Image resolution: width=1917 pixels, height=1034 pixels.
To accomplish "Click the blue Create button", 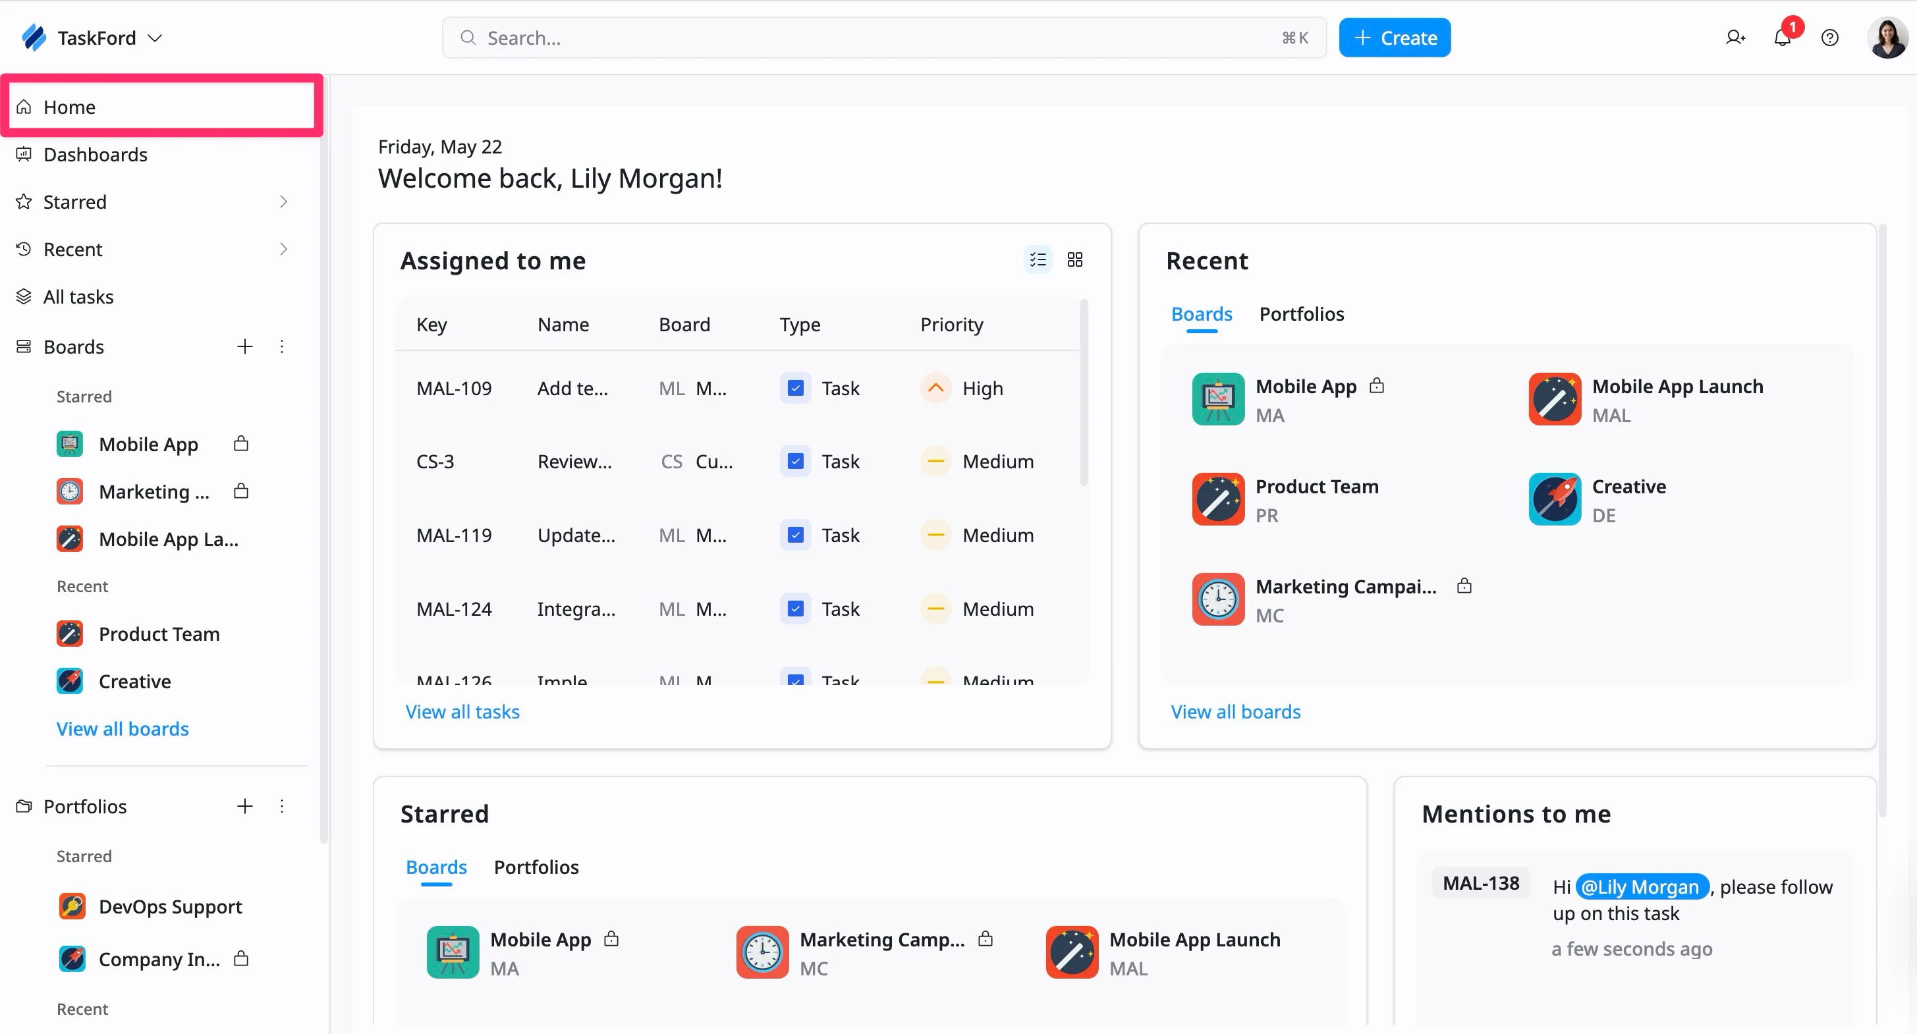I will [1394, 37].
